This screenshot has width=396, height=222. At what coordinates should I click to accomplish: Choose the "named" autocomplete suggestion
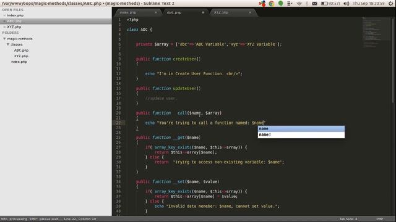(301, 134)
